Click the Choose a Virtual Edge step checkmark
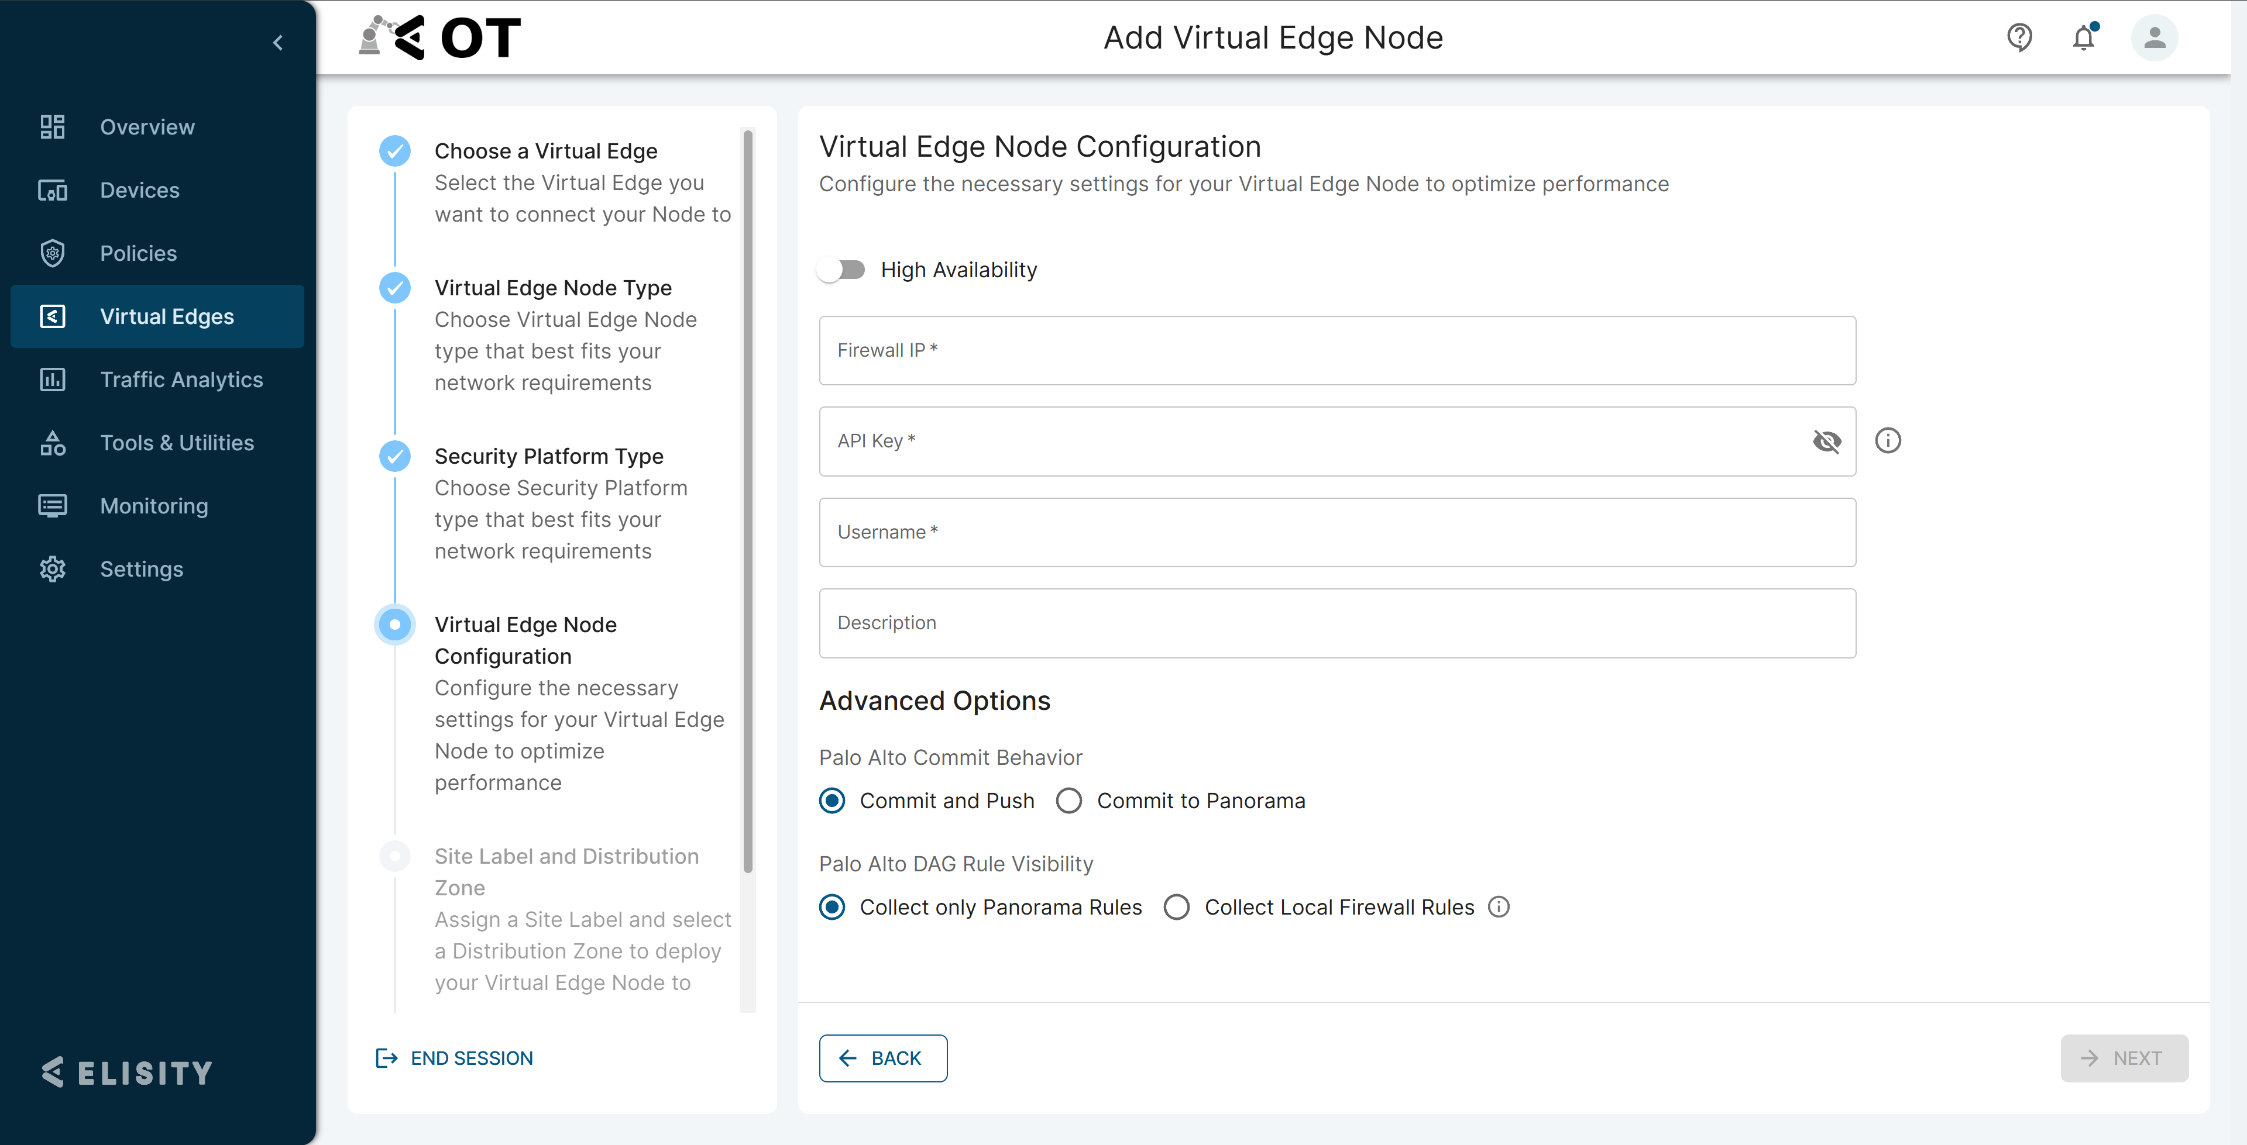The image size is (2247, 1145). 395,151
